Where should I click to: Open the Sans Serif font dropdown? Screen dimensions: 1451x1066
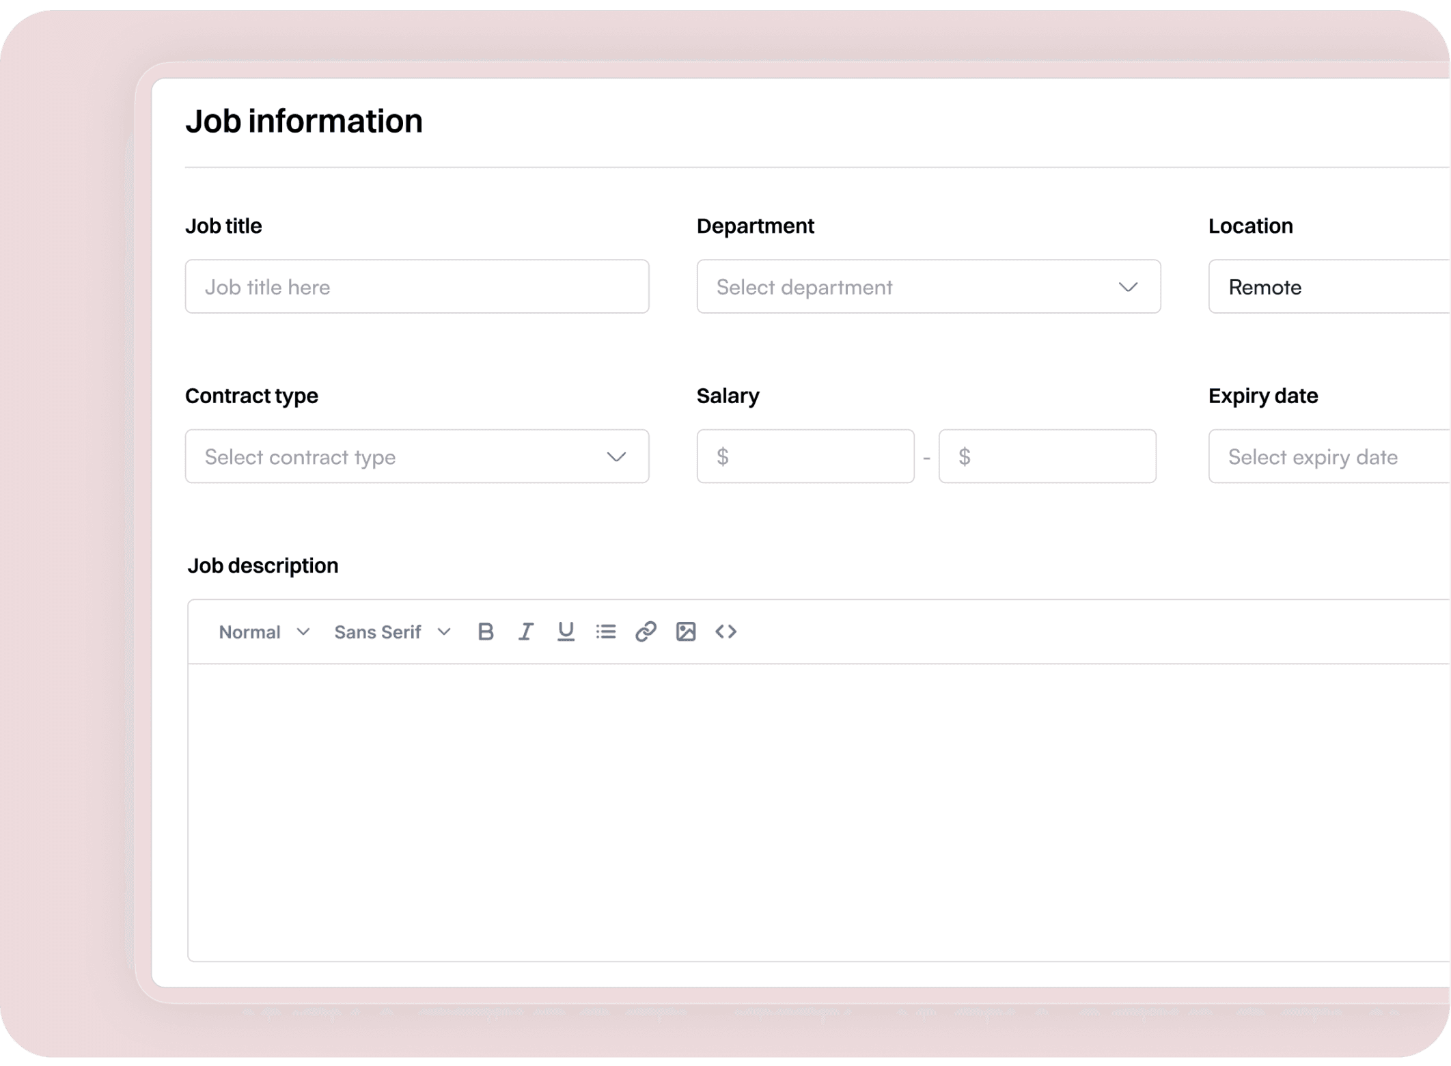tap(392, 632)
